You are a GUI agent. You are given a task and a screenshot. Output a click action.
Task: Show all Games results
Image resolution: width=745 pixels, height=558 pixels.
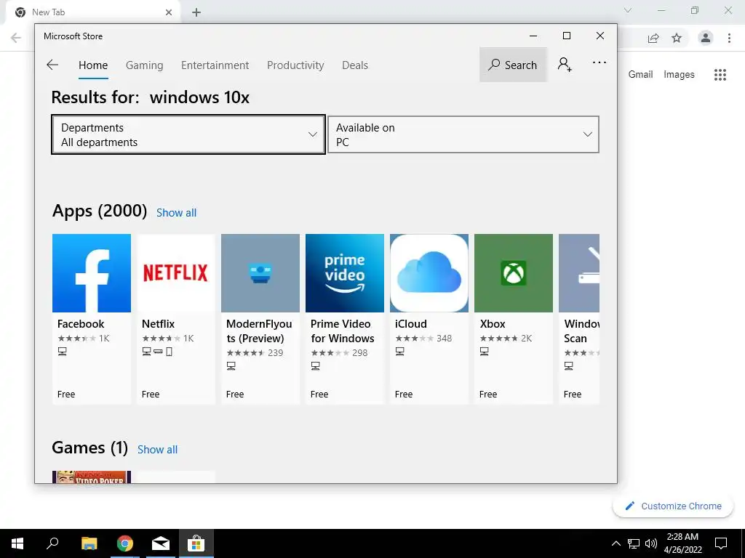coord(157,449)
